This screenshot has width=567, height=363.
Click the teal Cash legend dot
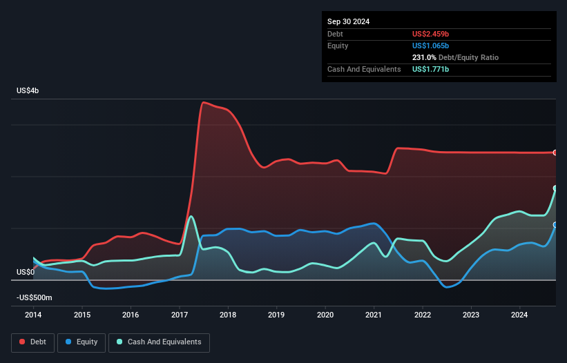[119, 342]
